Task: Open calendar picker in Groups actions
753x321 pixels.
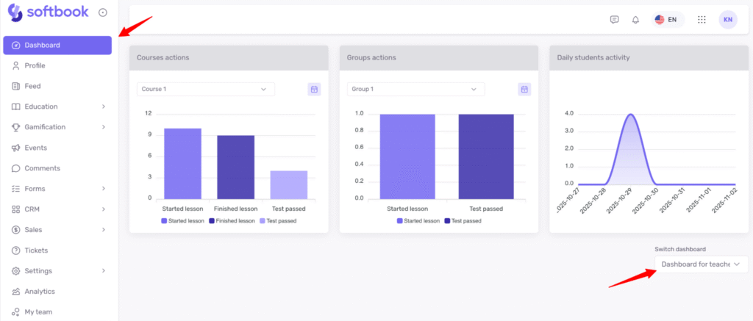Action: coord(524,89)
